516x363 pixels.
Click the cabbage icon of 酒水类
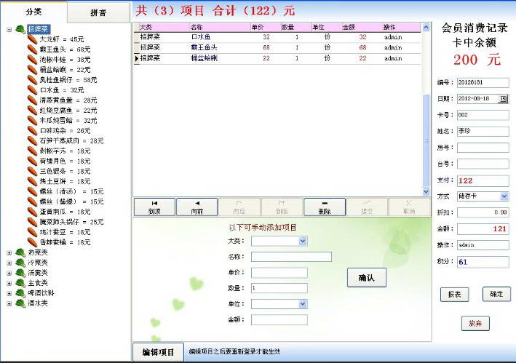click(20, 303)
